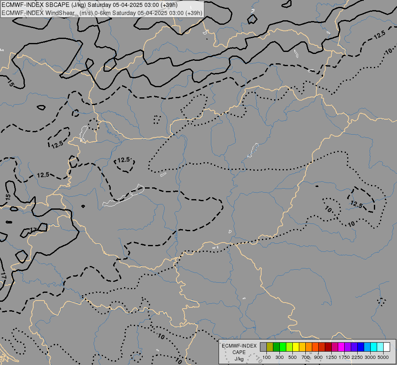Click the SBCAPE title line in the header
The width and height of the screenshot is (397, 365).
coord(89,5)
